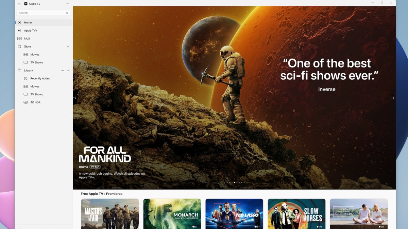The height and width of the screenshot is (229, 408).
Task: Open Monarch Legacy of Monsters thumbnail
Action: click(172, 214)
